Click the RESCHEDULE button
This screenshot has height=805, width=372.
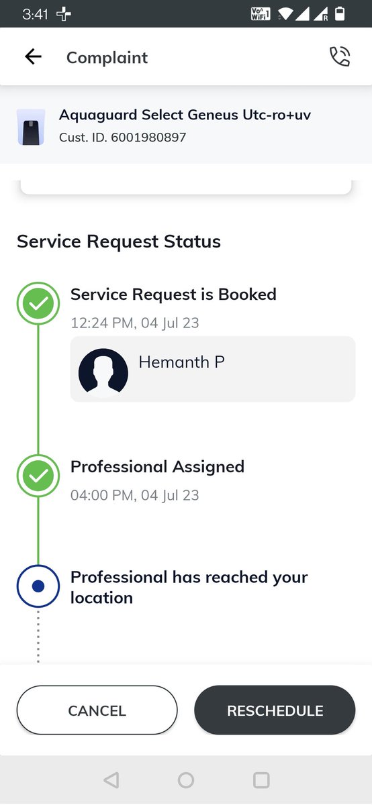click(275, 710)
